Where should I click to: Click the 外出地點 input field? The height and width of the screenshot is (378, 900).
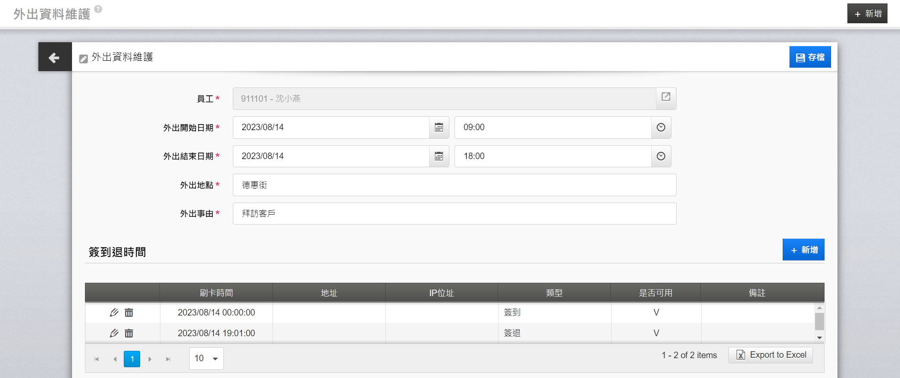coord(454,185)
